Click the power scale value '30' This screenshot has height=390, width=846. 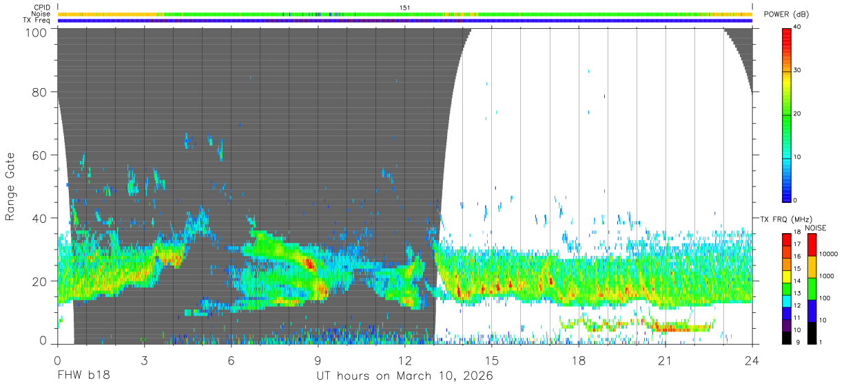pyautogui.click(x=798, y=70)
